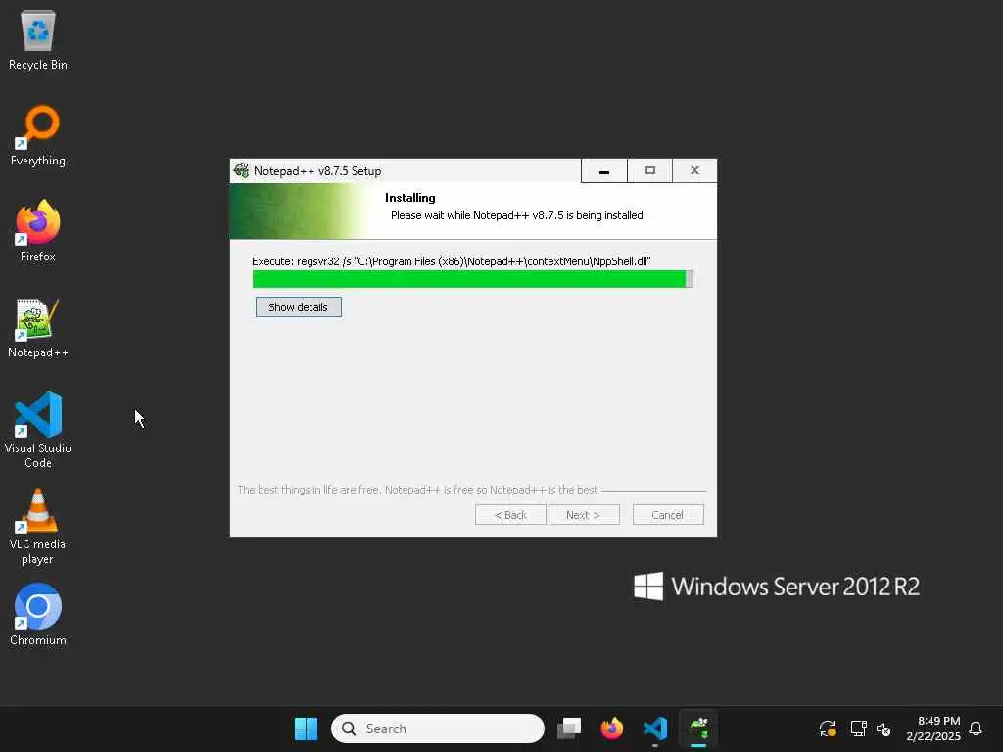
Task: Select the Visual Studio Code desktop shortcut
Action: click(38, 430)
